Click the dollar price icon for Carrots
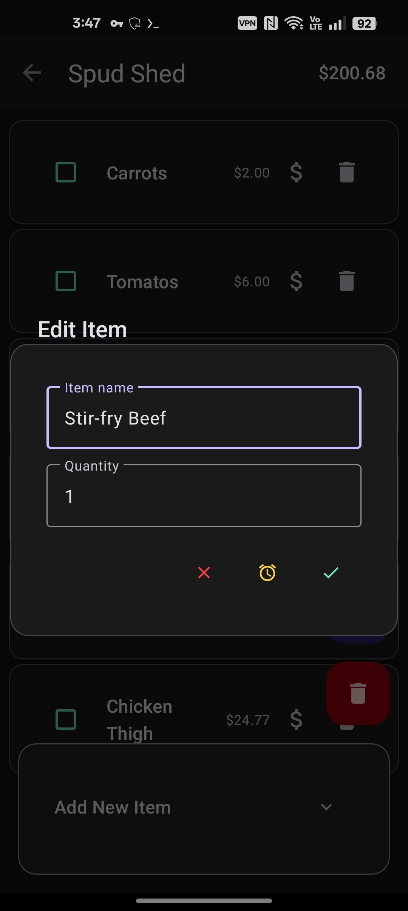 click(x=296, y=173)
